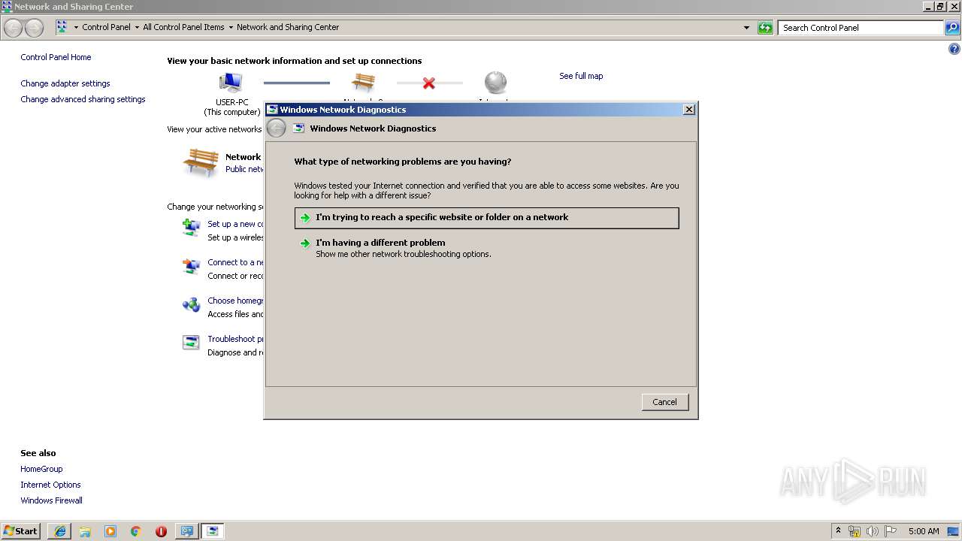
Task: Expand the arrow after All Control Panel Items
Action: 231,28
